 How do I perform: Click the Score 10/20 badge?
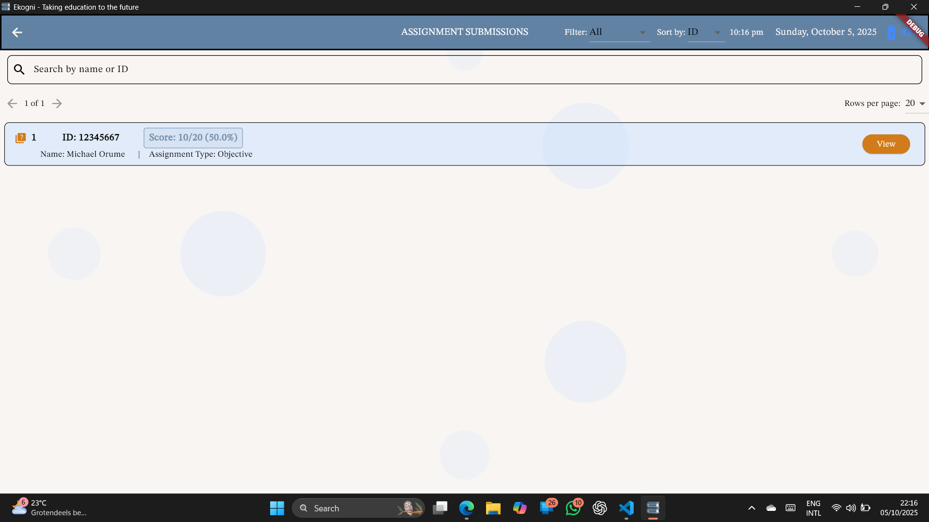193,137
